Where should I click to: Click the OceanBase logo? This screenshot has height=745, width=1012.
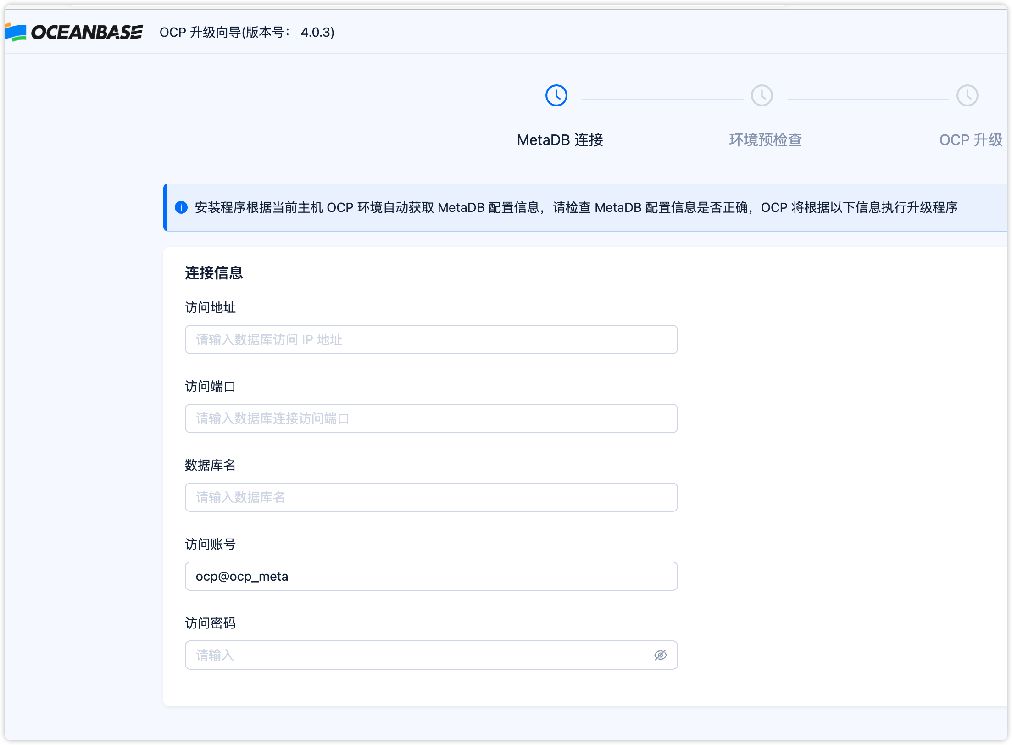click(73, 32)
